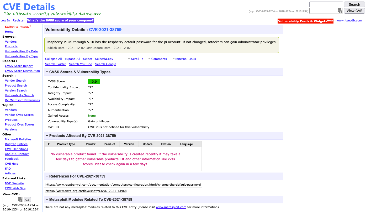This screenshot has width=371, height=212.
Task: Open Vendor Cvss Scores
Action: 19,115
